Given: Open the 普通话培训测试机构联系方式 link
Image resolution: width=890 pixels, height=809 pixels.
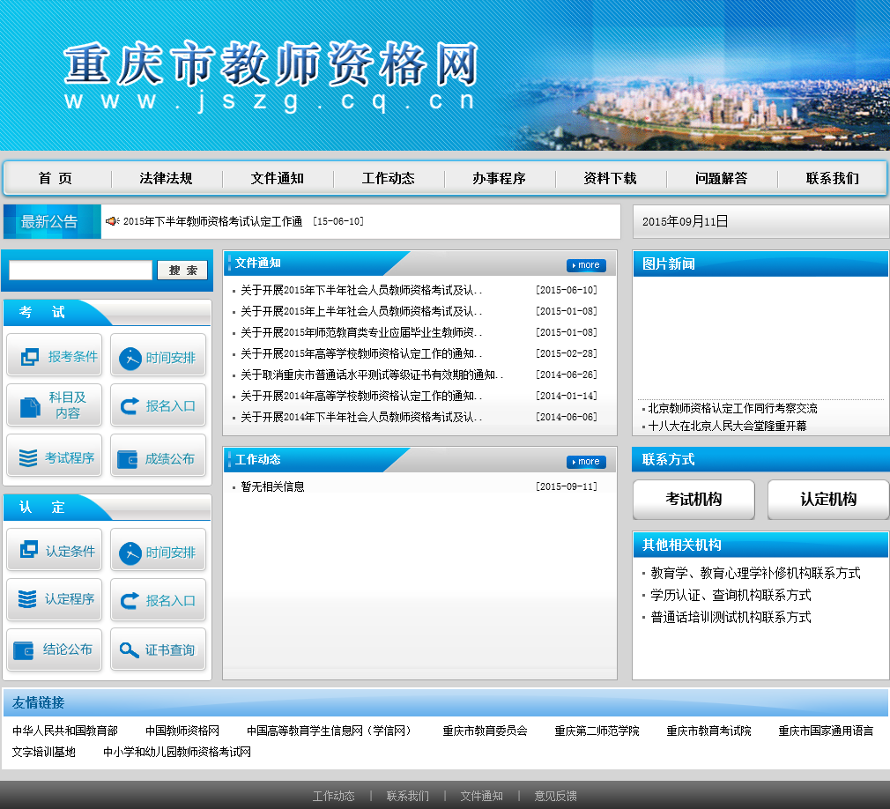Looking at the screenshot, I should click(x=731, y=617).
